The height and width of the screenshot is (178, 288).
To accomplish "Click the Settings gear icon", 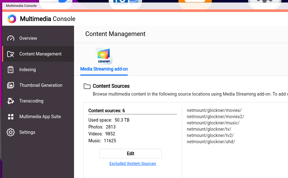I will (x=11, y=132).
